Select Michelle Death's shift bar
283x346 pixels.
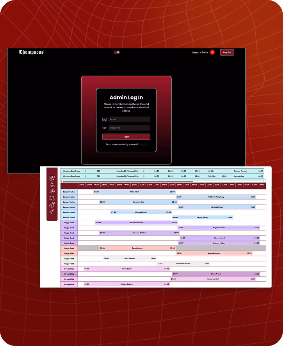pyautogui.click(x=141, y=212)
